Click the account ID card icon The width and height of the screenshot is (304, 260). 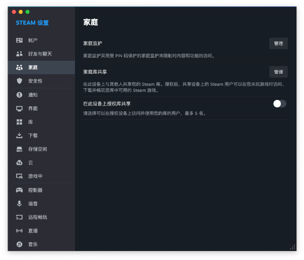click(x=19, y=40)
